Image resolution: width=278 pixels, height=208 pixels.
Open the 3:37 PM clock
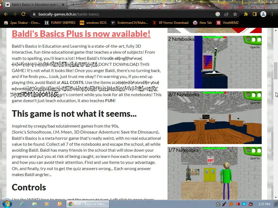pos(264,204)
